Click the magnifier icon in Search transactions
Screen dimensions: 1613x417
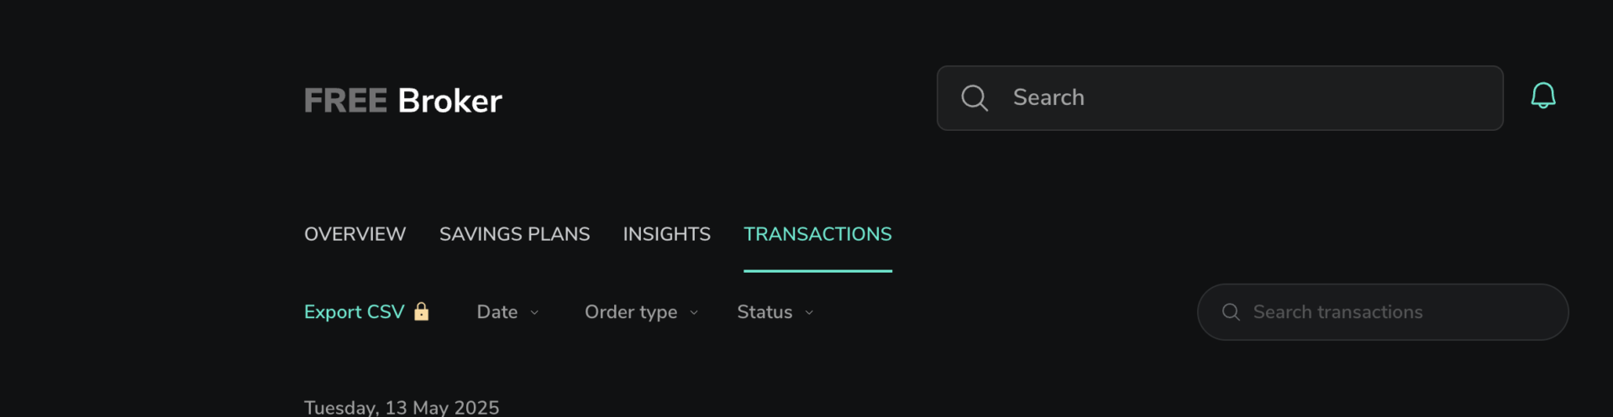point(1231,312)
